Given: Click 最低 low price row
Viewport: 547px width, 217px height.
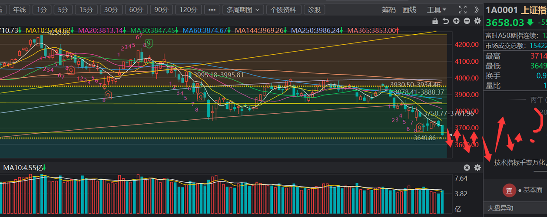Looking at the screenshot, I should 515,66.
